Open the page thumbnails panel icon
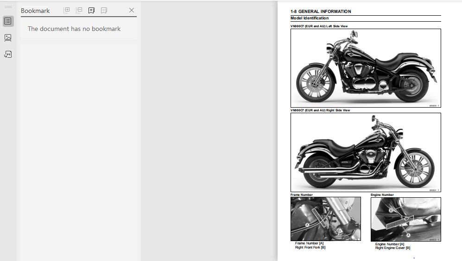 pyautogui.click(x=8, y=37)
